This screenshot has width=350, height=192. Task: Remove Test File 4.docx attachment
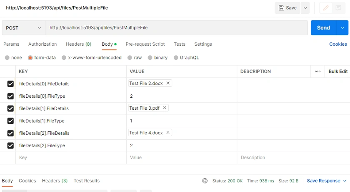pos(168,133)
